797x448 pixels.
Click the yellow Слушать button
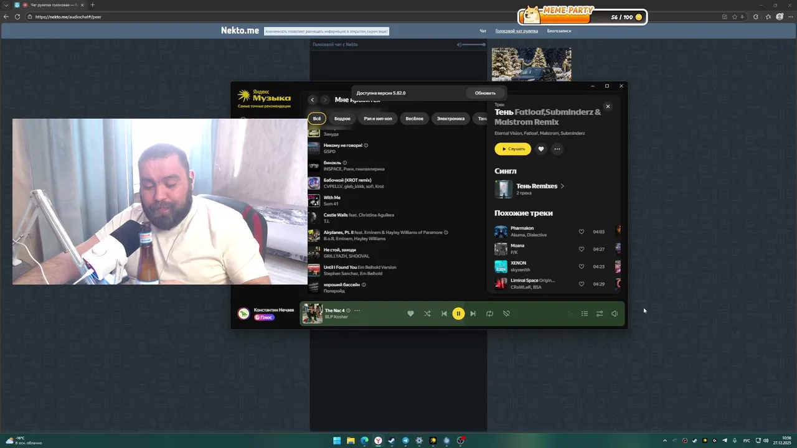point(513,149)
